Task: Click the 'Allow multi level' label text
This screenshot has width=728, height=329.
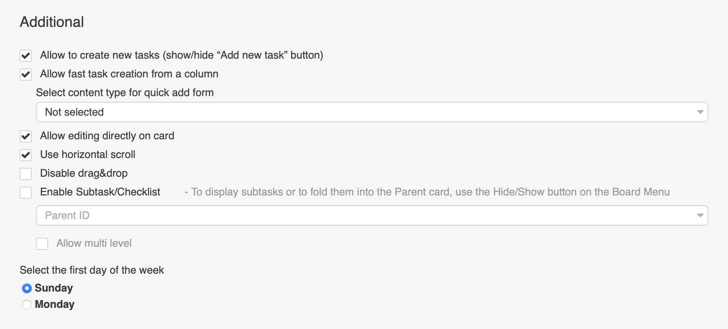Action: [x=94, y=243]
